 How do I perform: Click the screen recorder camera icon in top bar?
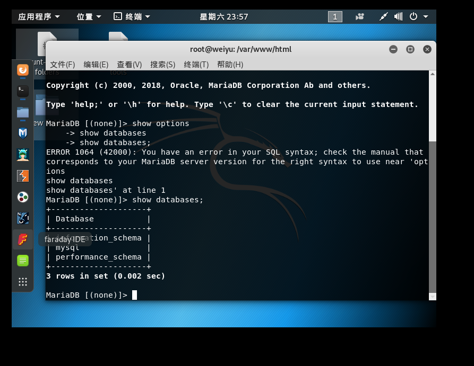pyautogui.click(x=360, y=16)
